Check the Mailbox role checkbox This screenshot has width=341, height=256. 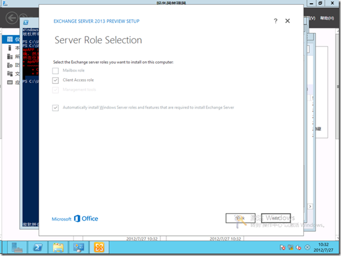tap(56, 71)
